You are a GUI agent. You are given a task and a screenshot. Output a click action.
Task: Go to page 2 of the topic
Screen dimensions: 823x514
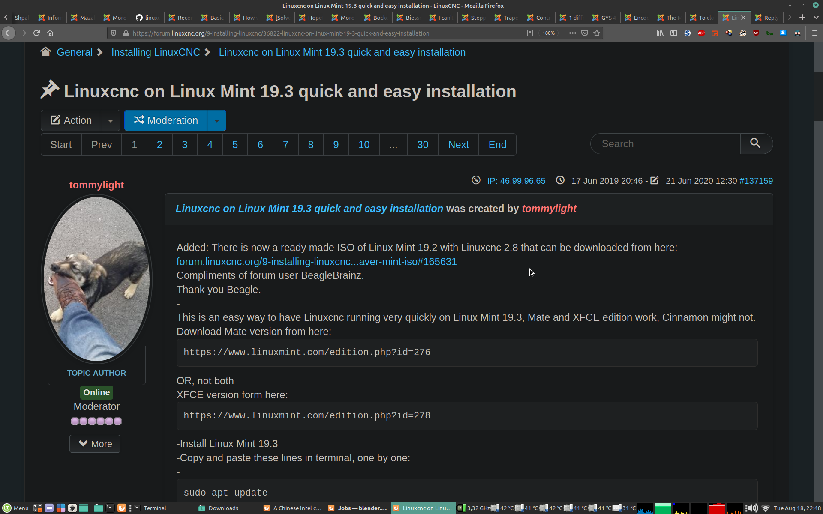[x=159, y=145]
